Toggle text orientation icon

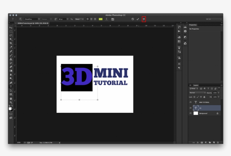click(20, 19)
